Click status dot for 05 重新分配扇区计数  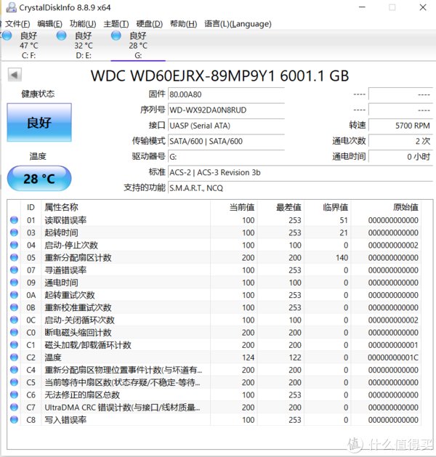[x=14, y=258]
